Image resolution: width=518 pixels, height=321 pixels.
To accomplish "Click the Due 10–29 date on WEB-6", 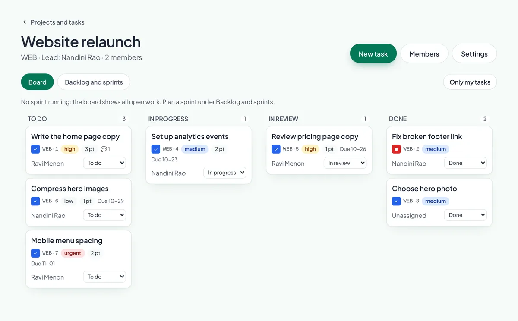I will pyautogui.click(x=111, y=201).
